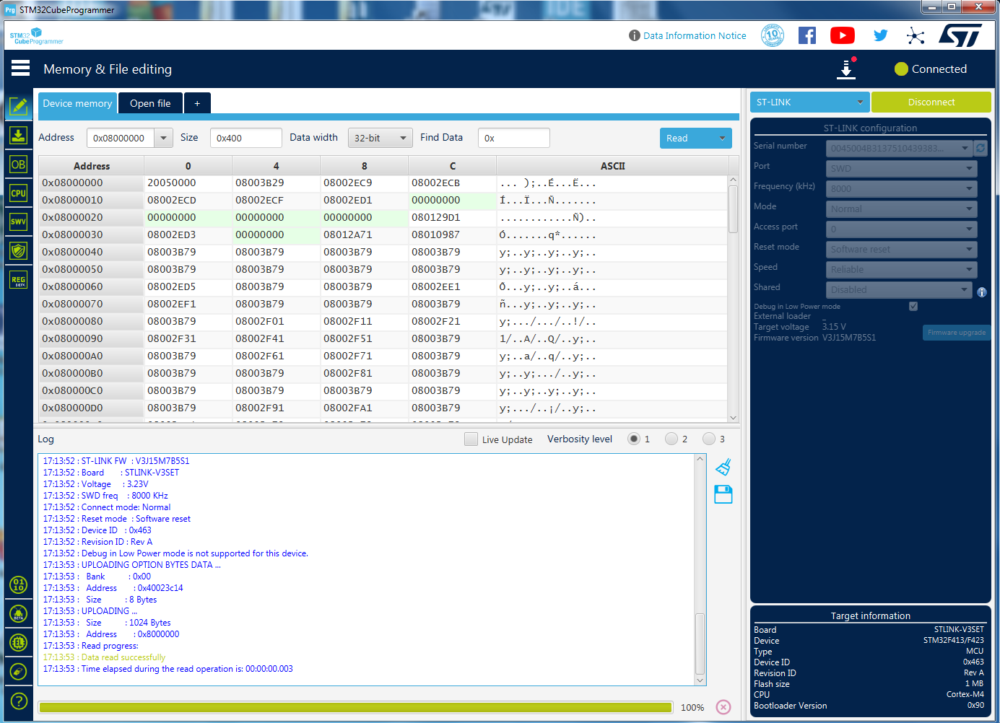Save the log with floppy disk icon
Viewport: 1000px width, 723px height.
tap(723, 494)
